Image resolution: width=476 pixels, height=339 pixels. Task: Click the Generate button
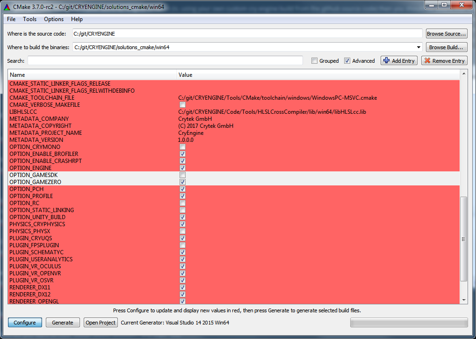[x=63, y=323]
